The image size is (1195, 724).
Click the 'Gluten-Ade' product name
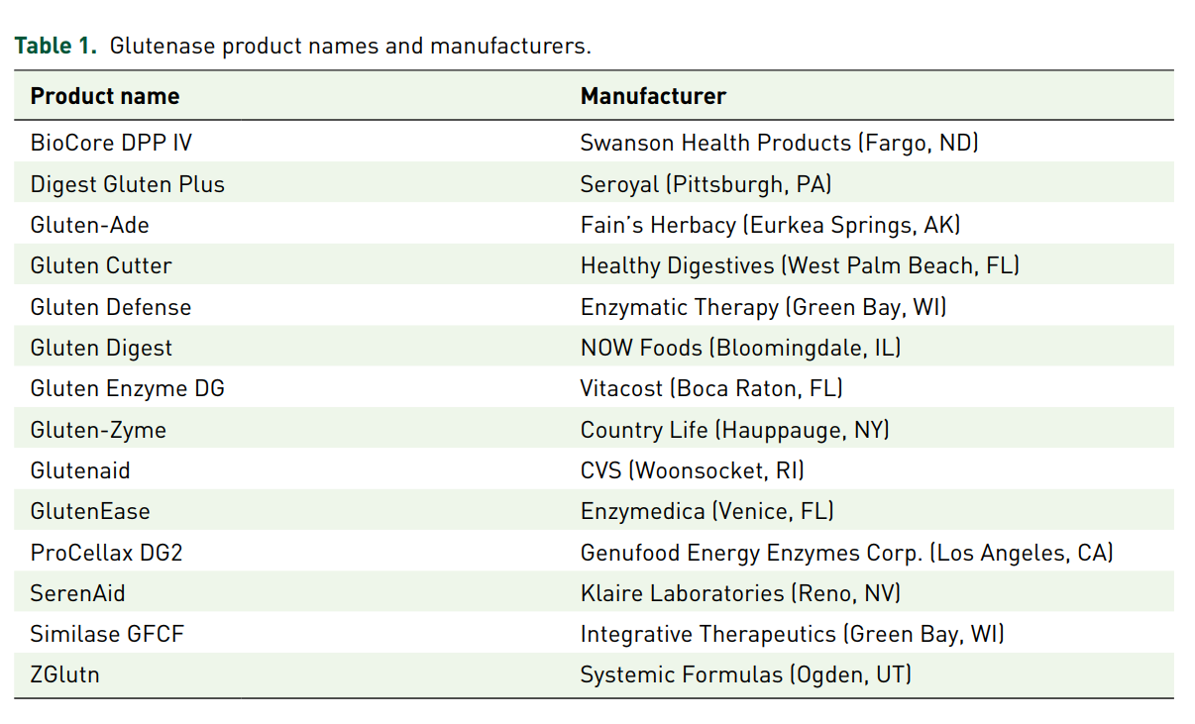pos(90,225)
